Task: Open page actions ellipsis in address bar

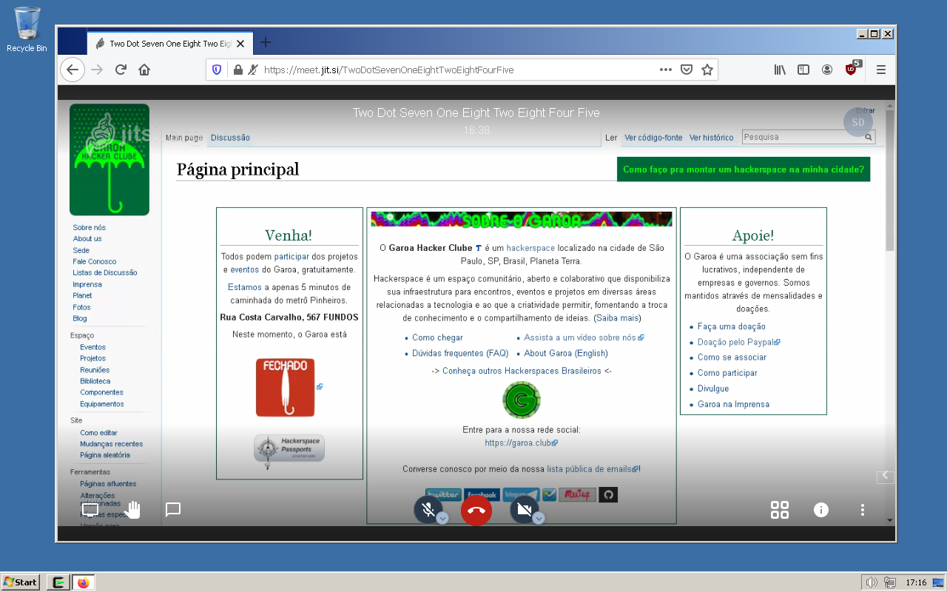Action: pyautogui.click(x=665, y=70)
